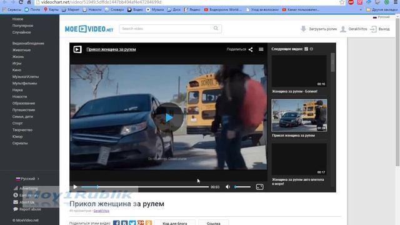Open the third next-video thumbnail with duration 00:17

pyautogui.click(x=299, y=159)
